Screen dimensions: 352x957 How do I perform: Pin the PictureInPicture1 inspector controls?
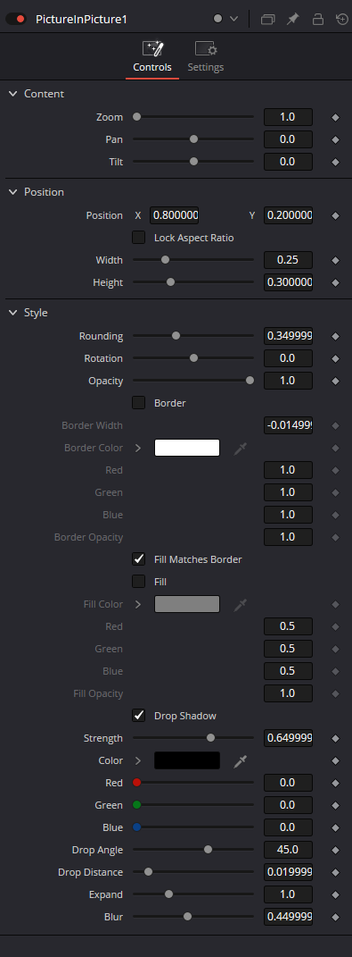293,19
